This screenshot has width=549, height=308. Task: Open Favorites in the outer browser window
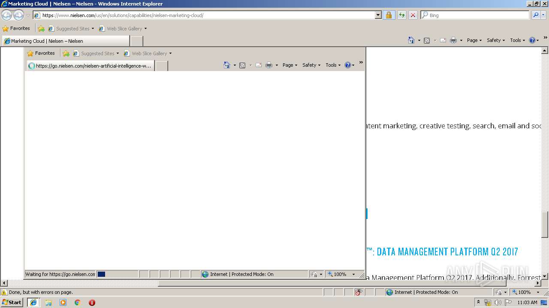click(x=16, y=29)
